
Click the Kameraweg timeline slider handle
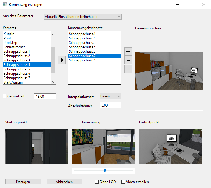point(105,170)
